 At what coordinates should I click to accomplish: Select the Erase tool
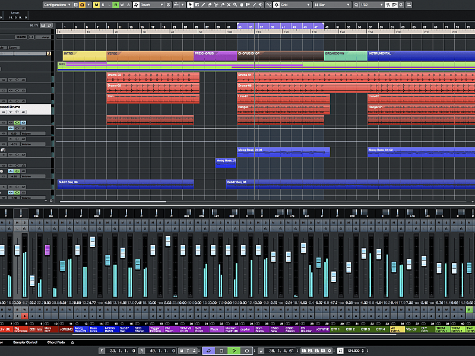pyautogui.click(x=210, y=5)
